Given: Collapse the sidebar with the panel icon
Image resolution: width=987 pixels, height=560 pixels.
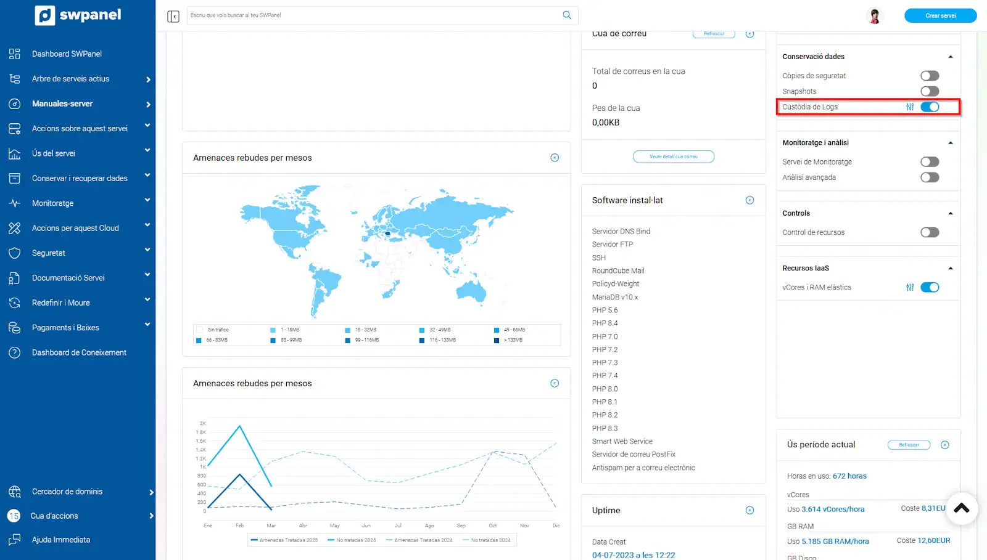Looking at the screenshot, I should (x=173, y=16).
